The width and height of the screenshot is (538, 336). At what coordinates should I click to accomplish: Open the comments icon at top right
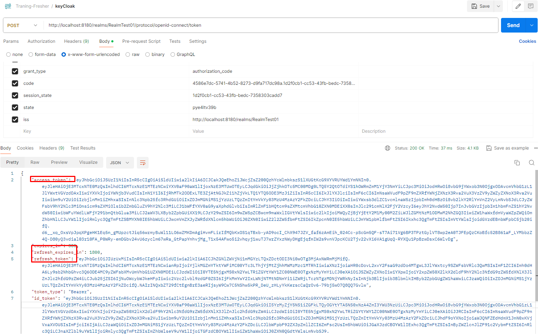[x=531, y=6]
